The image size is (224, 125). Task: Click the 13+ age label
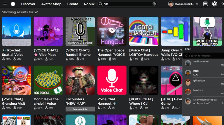pos(198,4)
